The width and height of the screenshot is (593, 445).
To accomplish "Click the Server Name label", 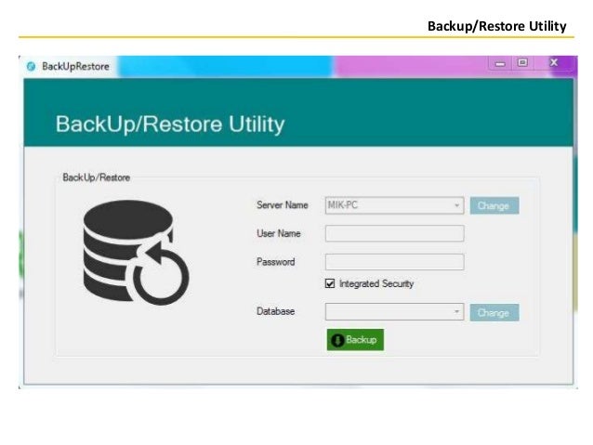I will click(x=283, y=205).
